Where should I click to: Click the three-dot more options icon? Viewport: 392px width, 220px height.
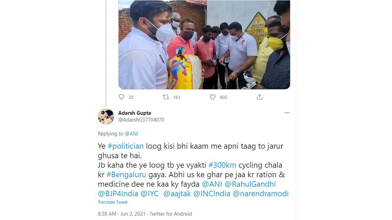tap(287, 112)
